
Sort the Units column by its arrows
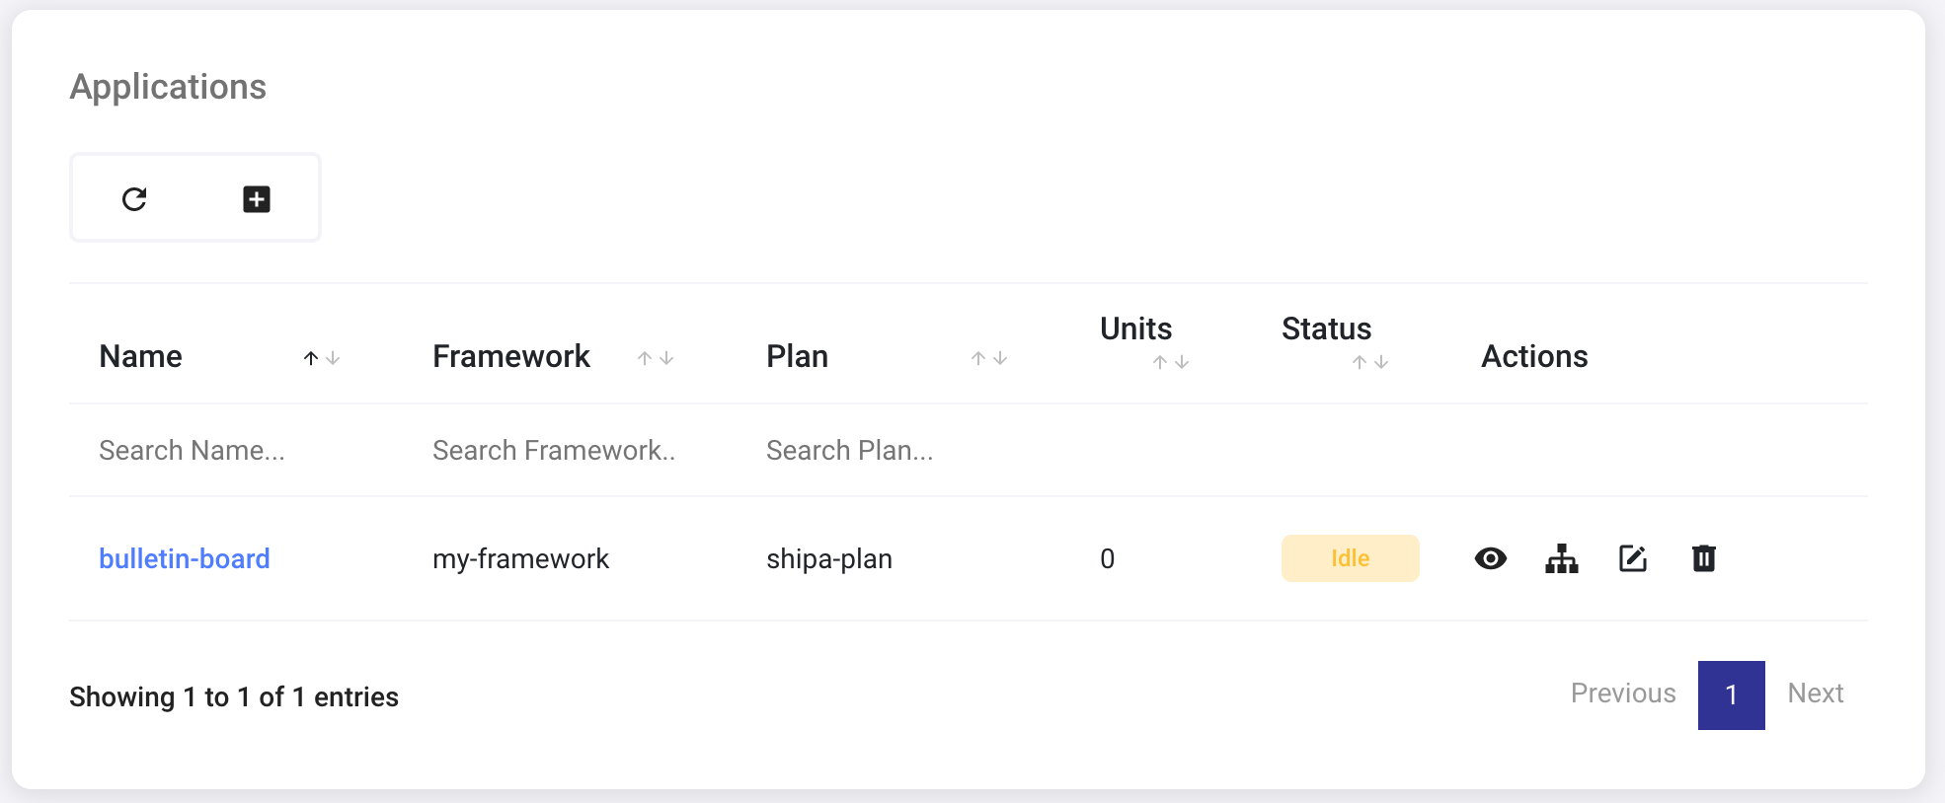(x=1170, y=362)
